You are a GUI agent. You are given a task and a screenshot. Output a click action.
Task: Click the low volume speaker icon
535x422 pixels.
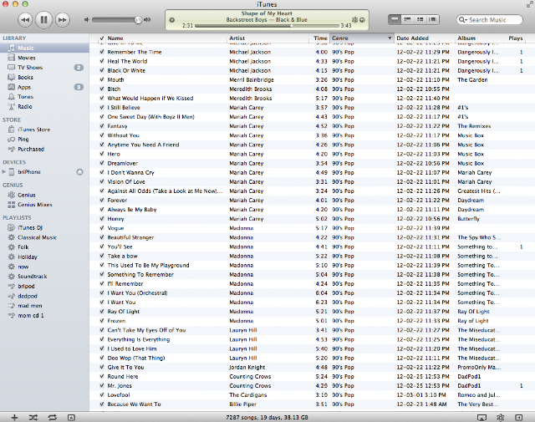coord(87,20)
